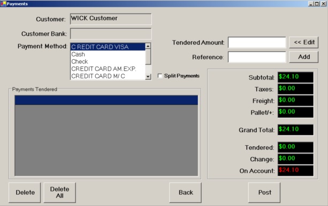Click the Delete button
The width and height of the screenshot is (328, 206).
click(25, 193)
